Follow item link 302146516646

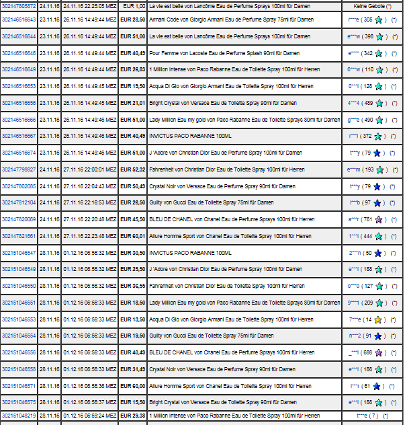click(19, 53)
